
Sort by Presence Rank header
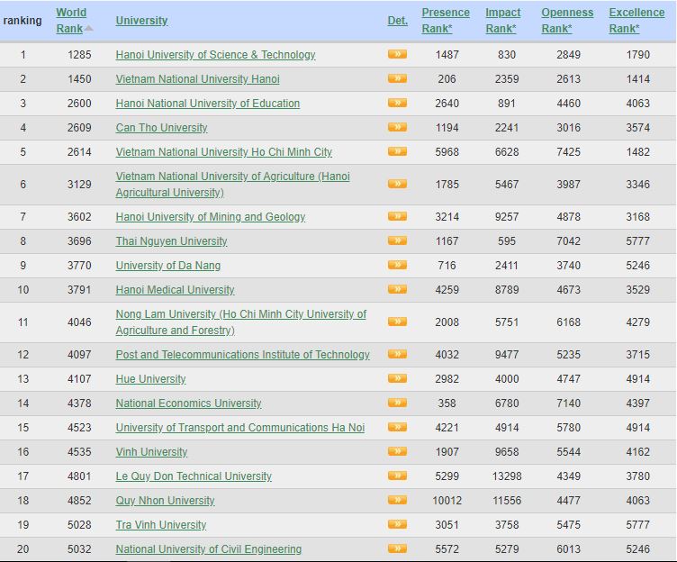[x=445, y=20]
